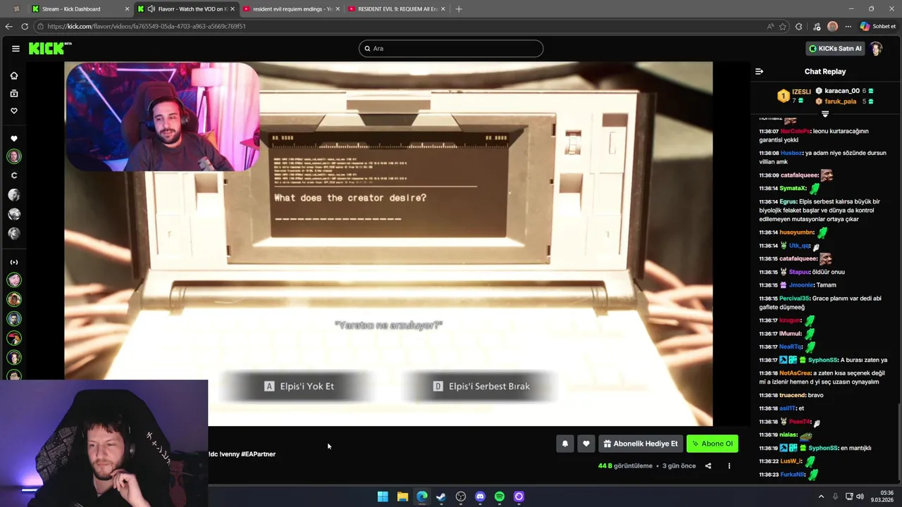902x507 pixels.
Task: Choose Elpis'i Serbest Bırak option in video
Action: click(481, 386)
